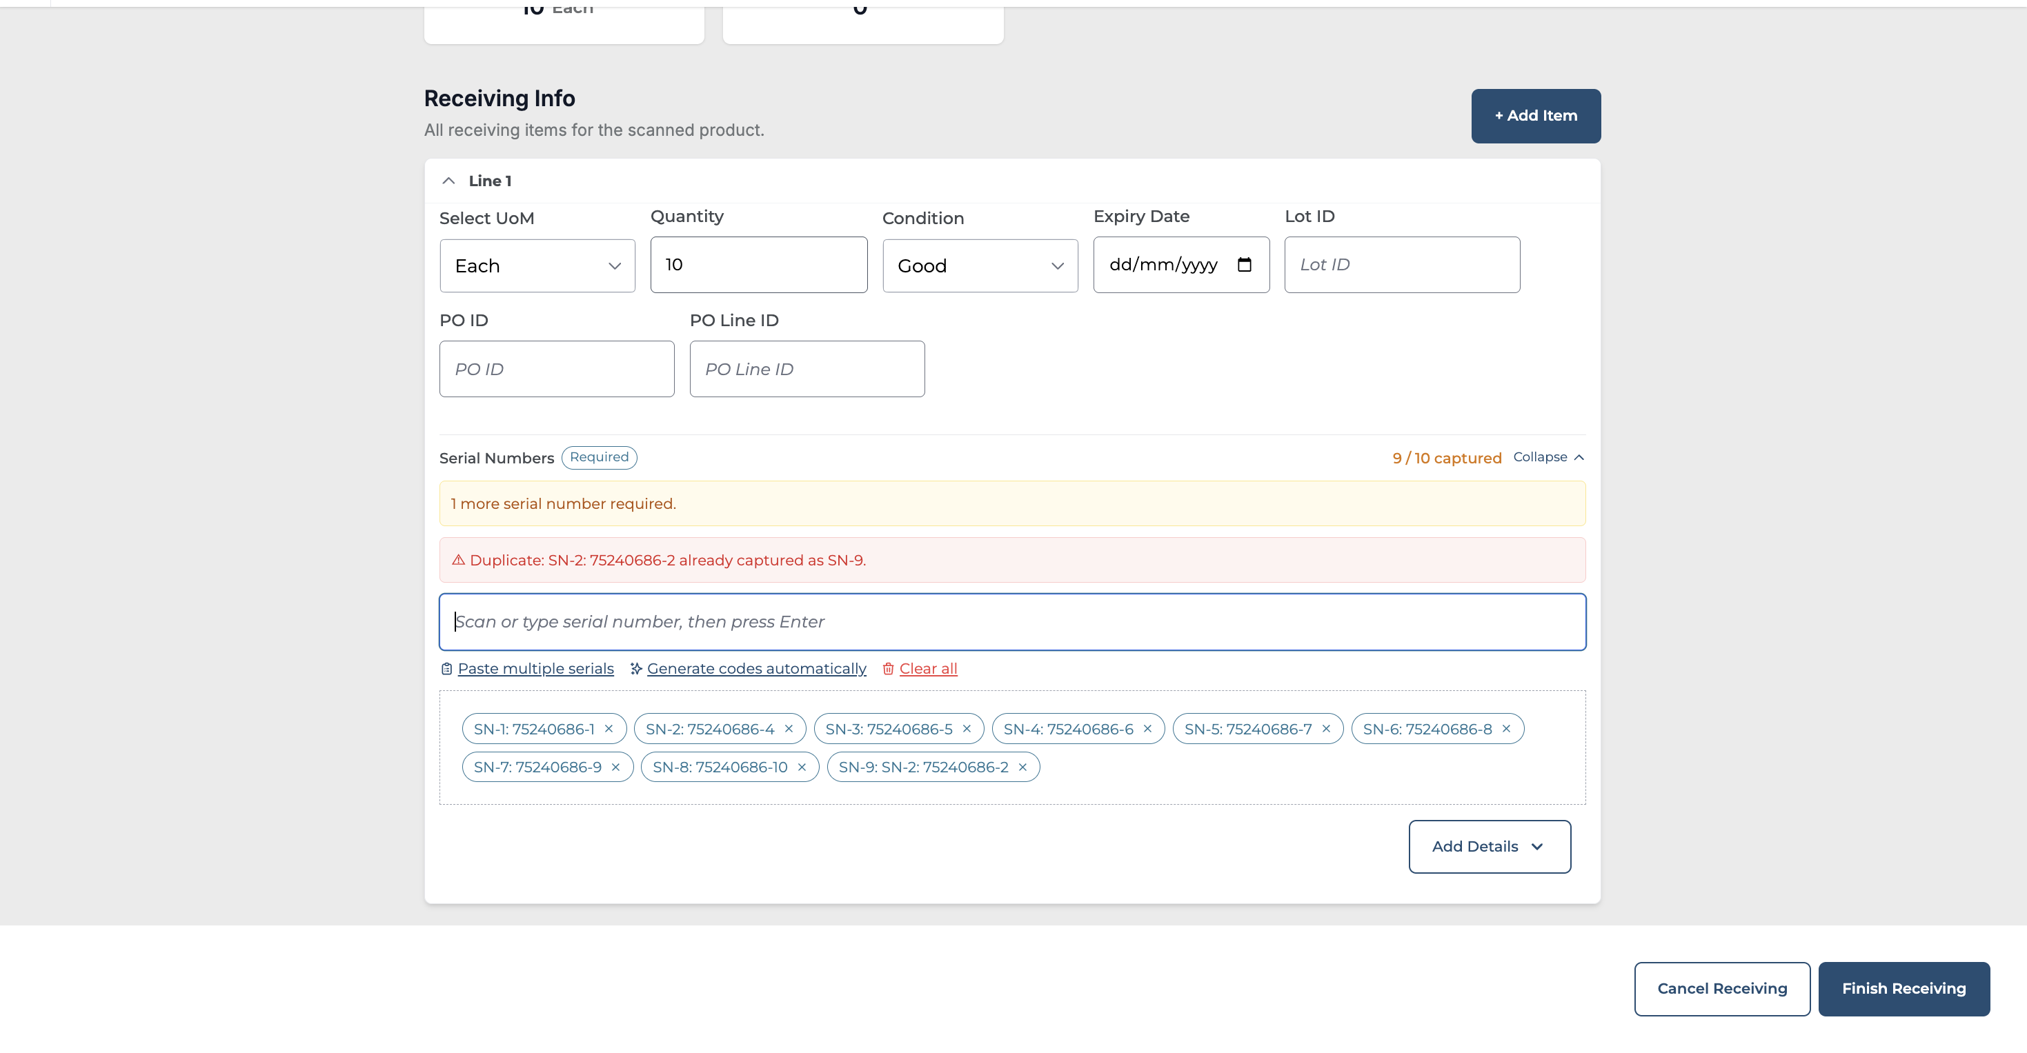
Task: Click the 9 / 10 captured counter text
Action: [1446, 458]
